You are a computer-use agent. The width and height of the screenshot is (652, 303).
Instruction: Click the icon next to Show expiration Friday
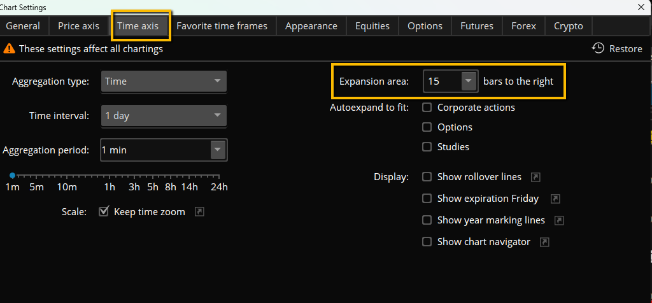pyautogui.click(x=555, y=199)
